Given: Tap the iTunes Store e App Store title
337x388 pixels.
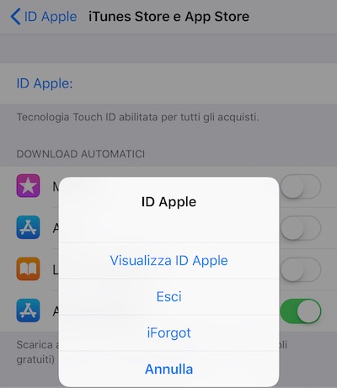Looking at the screenshot, I should 168,17.
